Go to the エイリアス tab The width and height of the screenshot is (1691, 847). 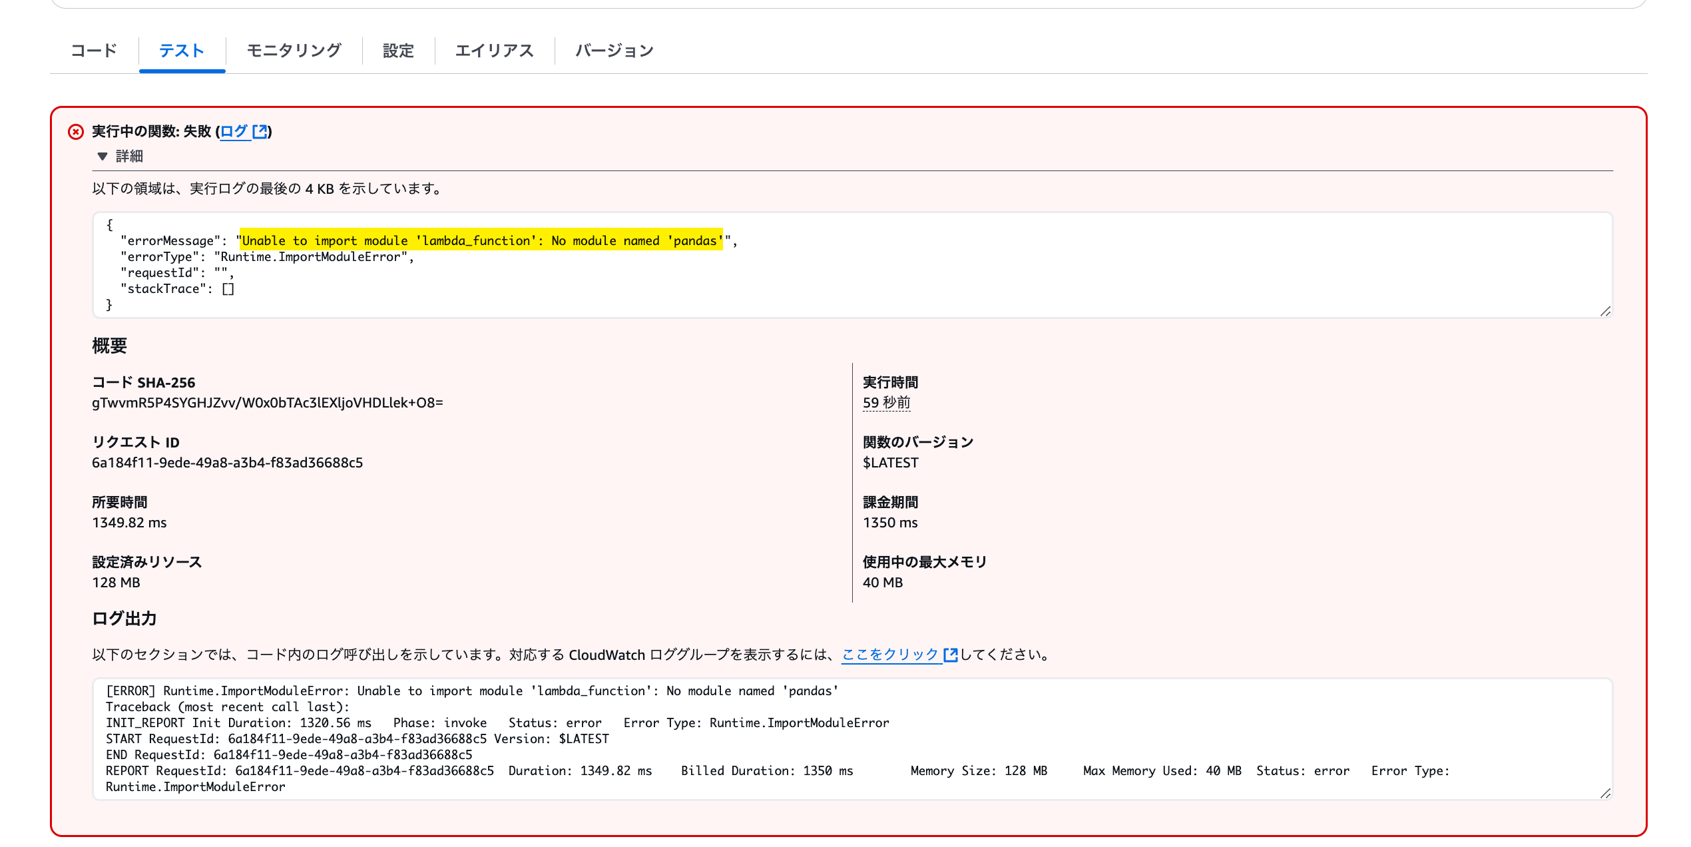coord(494,51)
